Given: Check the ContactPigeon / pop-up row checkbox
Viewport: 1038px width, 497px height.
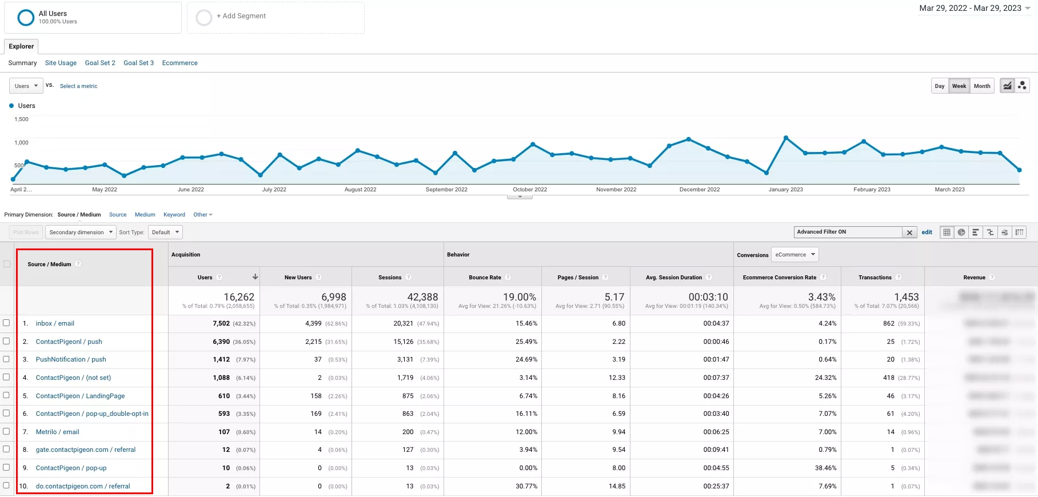Looking at the screenshot, I should pyautogui.click(x=6, y=467).
